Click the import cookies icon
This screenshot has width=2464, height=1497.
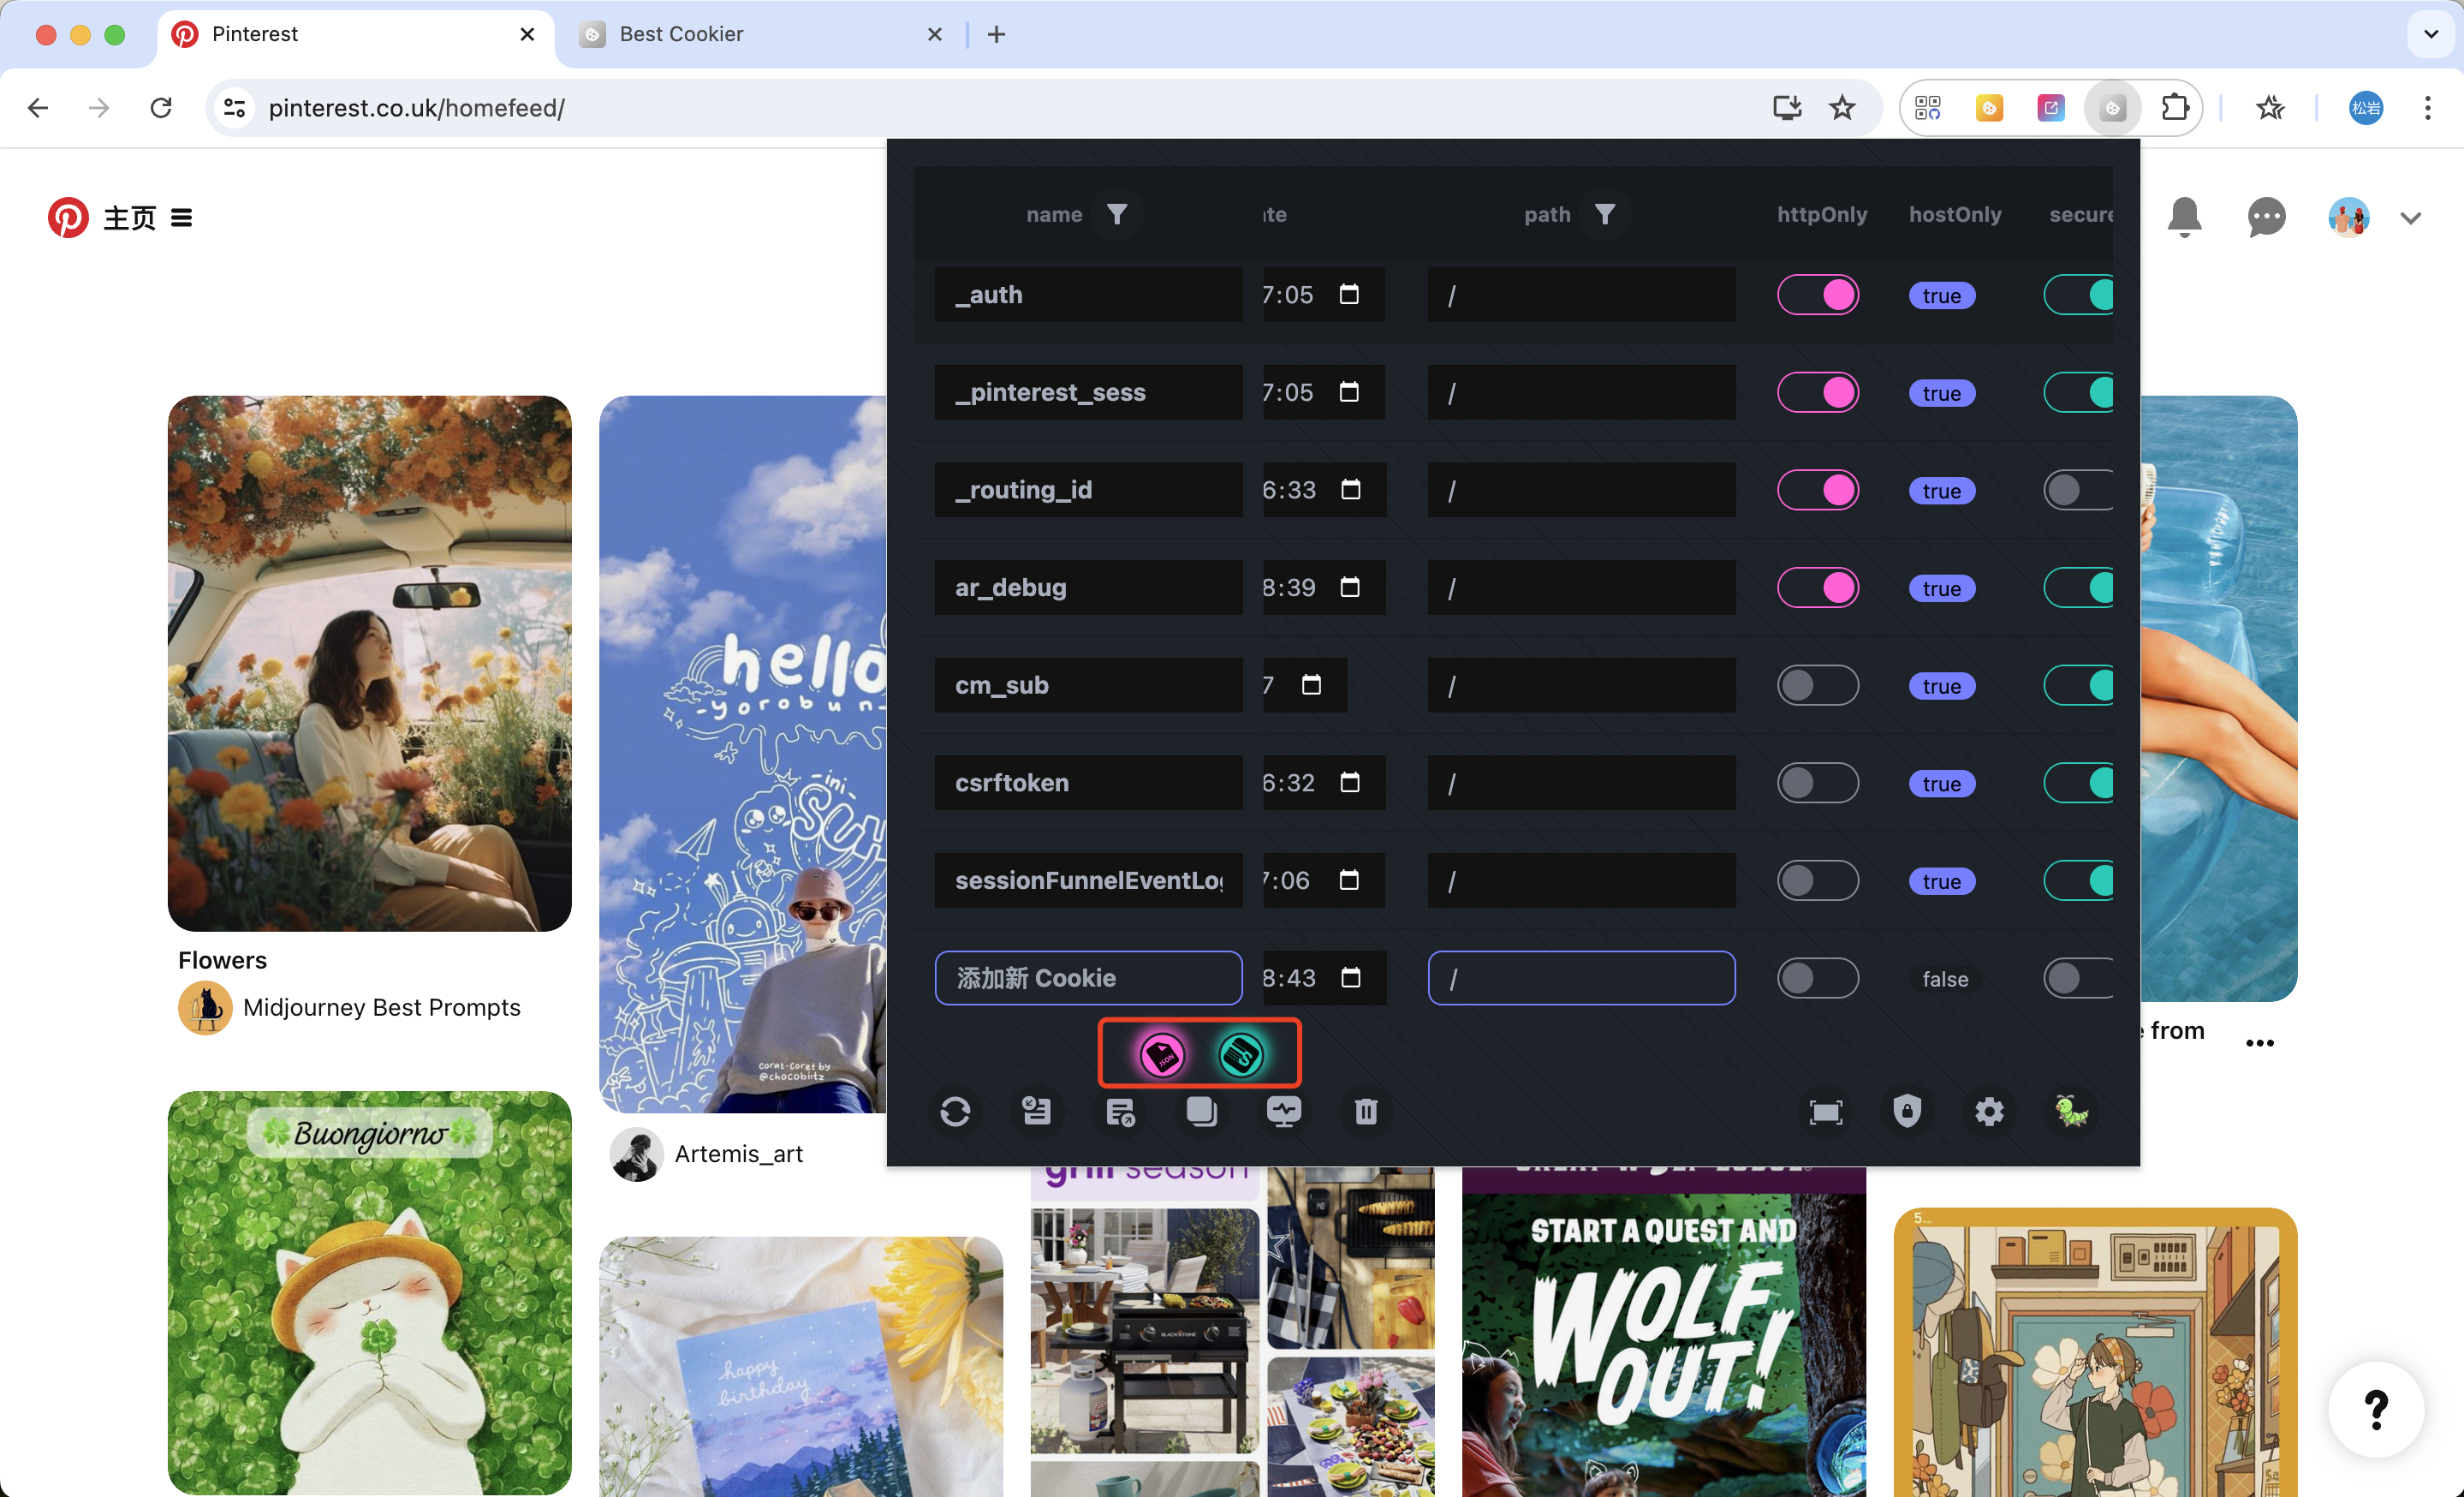1037,1111
